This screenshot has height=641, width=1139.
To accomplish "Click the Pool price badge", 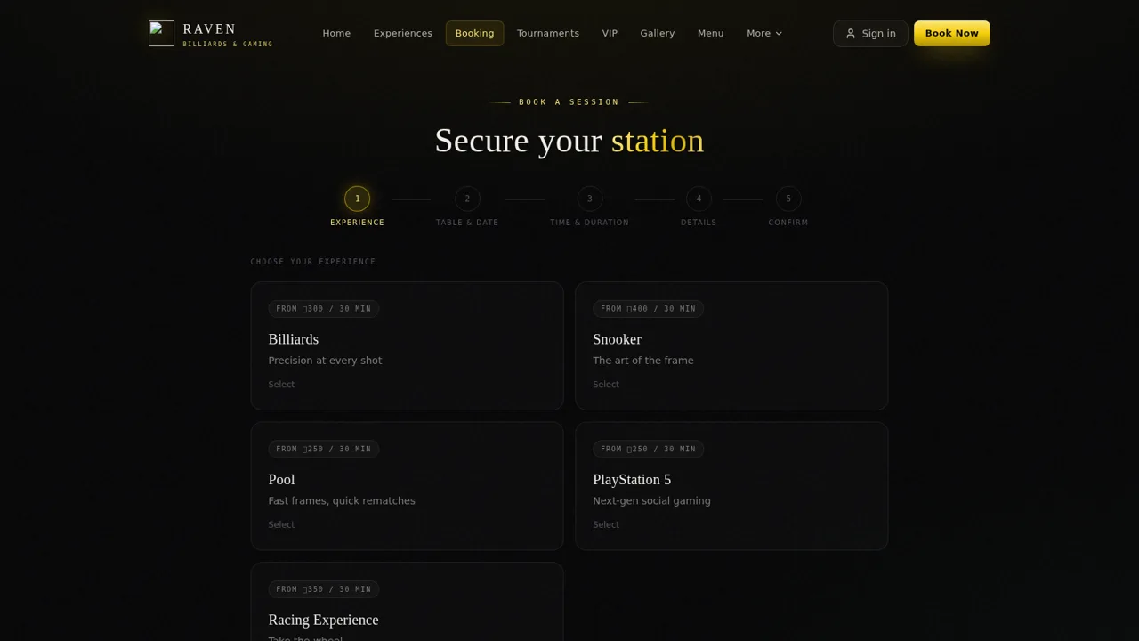I will point(324,449).
